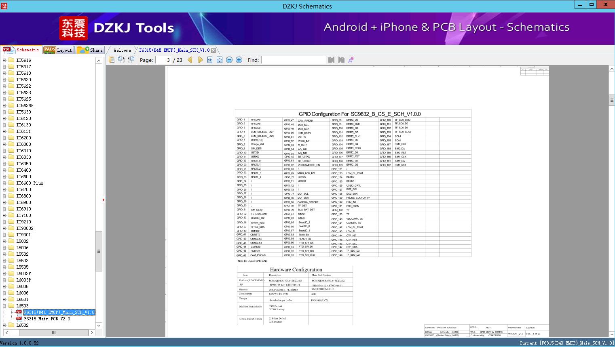The image size is (615, 347).
Task: Expand the IT6120 tree node
Action: click(5, 118)
